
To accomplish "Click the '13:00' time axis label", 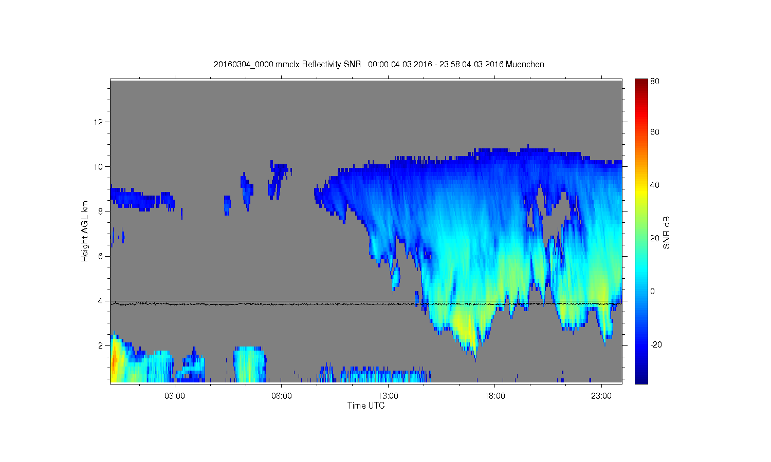I will pos(388,396).
